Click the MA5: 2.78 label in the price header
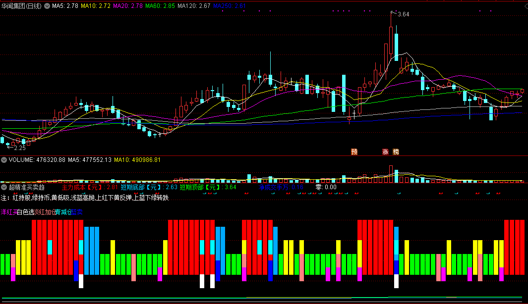The height and width of the screenshot is (304, 528). (65, 6)
